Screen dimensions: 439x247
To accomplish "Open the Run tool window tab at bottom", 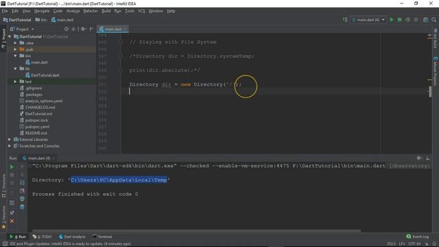I will point(17,237).
